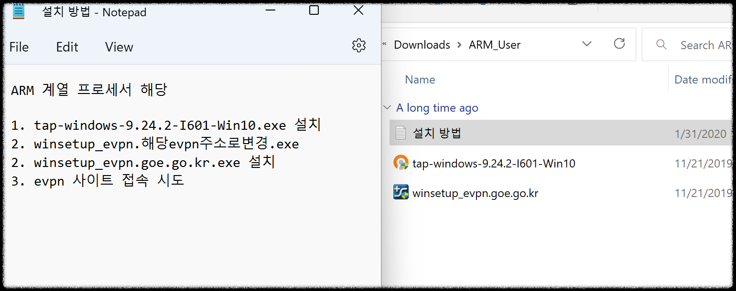Image resolution: width=736 pixels, height=291 pixels.
Task: Click the '설치 방법 - Notepad' window title
Action: pos(94,12)
